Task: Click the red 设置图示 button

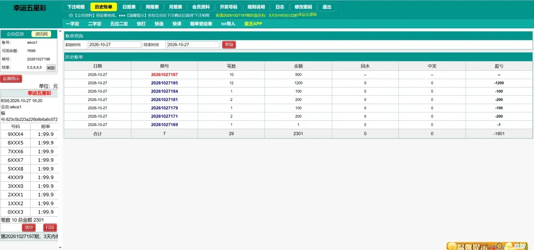Action: [x=11, y=79]
